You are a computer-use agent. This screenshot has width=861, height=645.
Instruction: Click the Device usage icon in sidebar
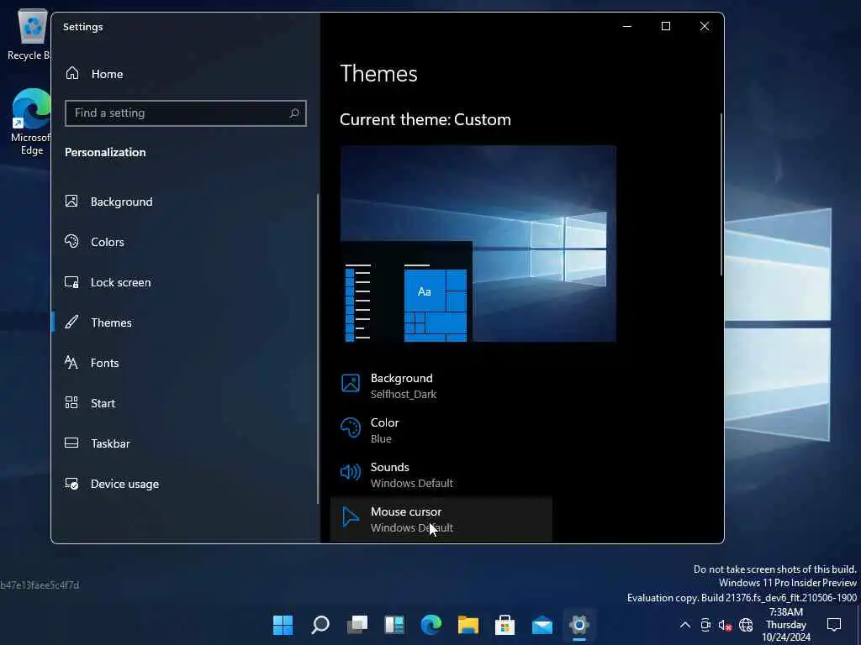[71, 483]
